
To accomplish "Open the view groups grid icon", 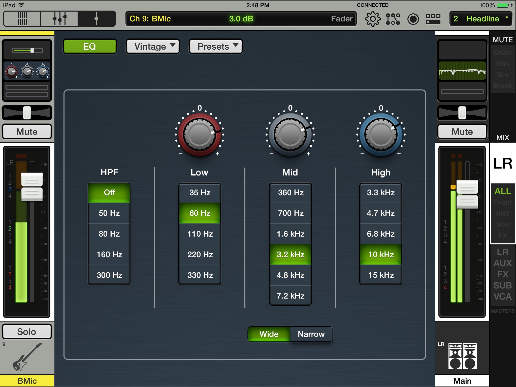I will [433, 19].
